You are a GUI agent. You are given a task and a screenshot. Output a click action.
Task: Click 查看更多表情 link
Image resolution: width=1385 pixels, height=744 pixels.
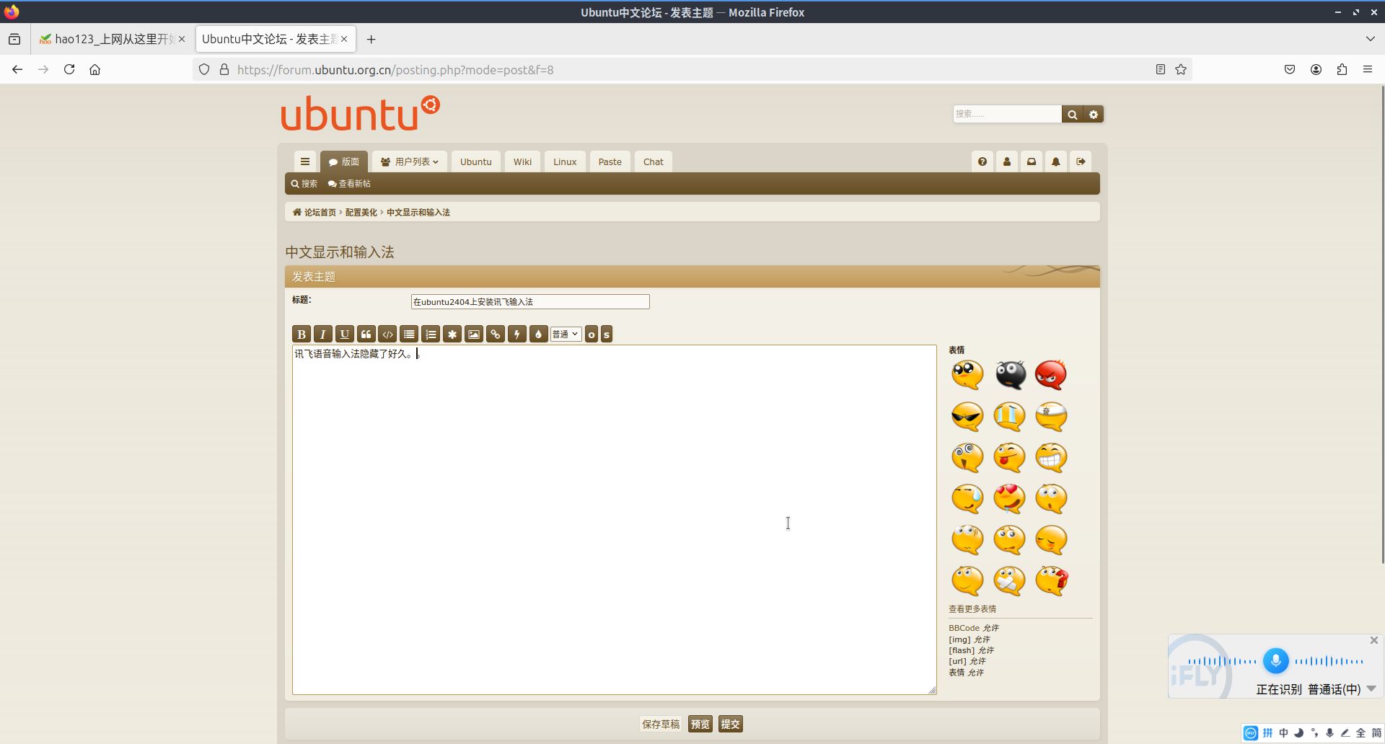coord(972,608)
